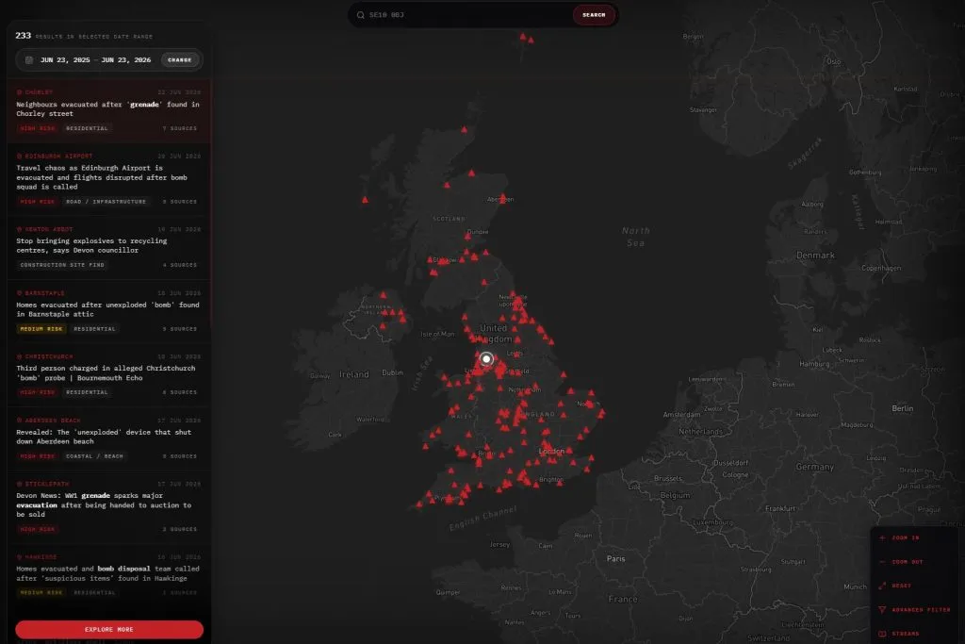Click the 7 Sources label on the Chorley card

point(180,128)
